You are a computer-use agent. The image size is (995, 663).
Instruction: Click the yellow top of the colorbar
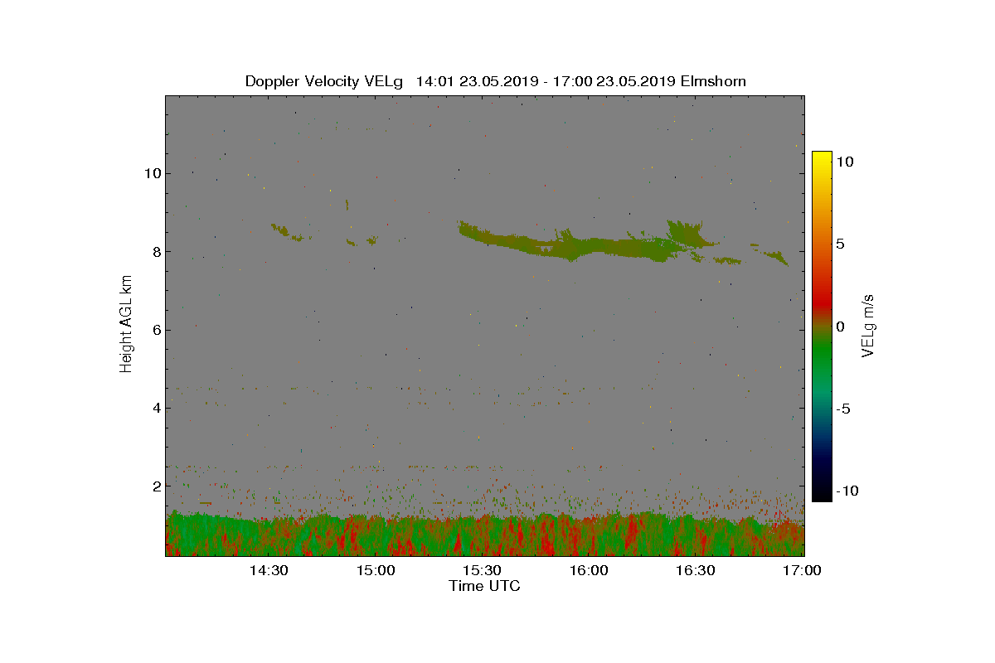pyautogui.click(x=822, y=157)
